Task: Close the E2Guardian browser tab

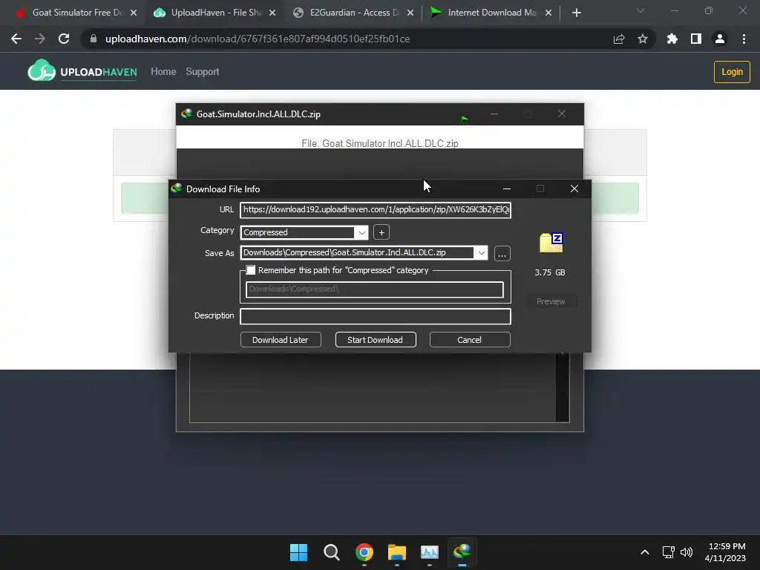Action: [410, 13]
